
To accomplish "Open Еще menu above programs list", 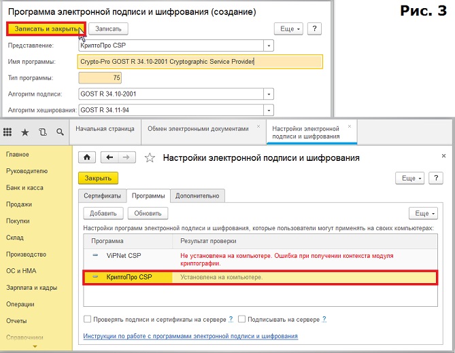I will pos(423,213).
